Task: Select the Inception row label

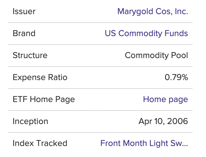Action: point(30,122)
